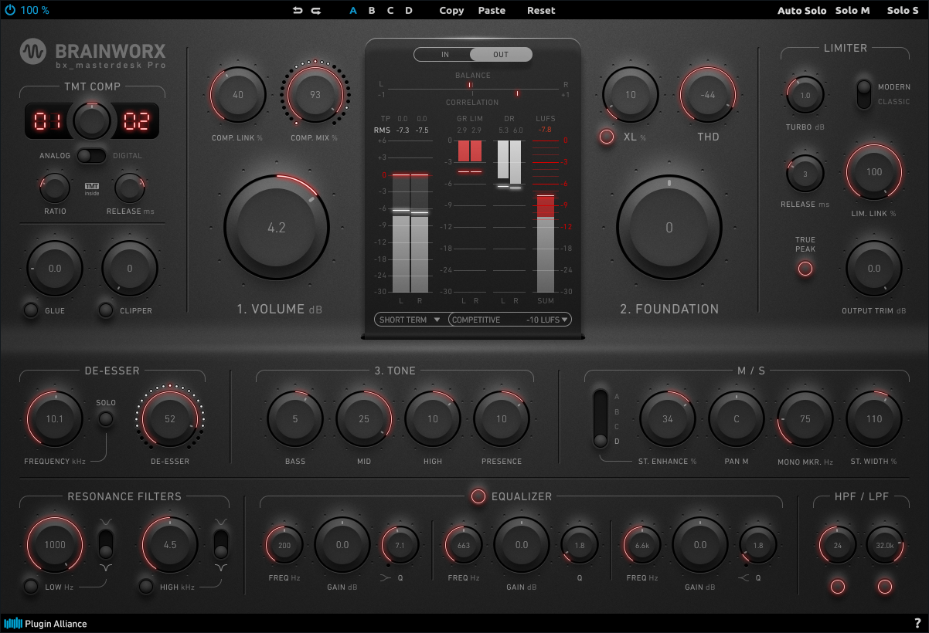
Task: Toggle the EQUALIZER power button
Action: (478, 496)
